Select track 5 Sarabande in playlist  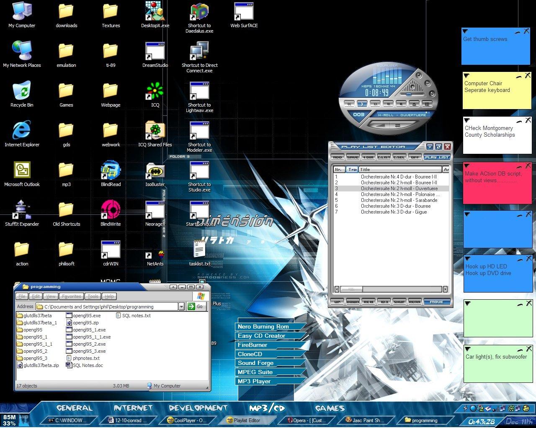tap(391, 200)
